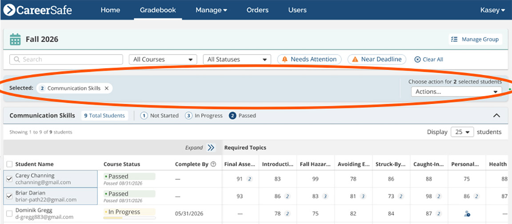Filter by Passed status count
Screen dimensions: 512x224
coord(243,116)
